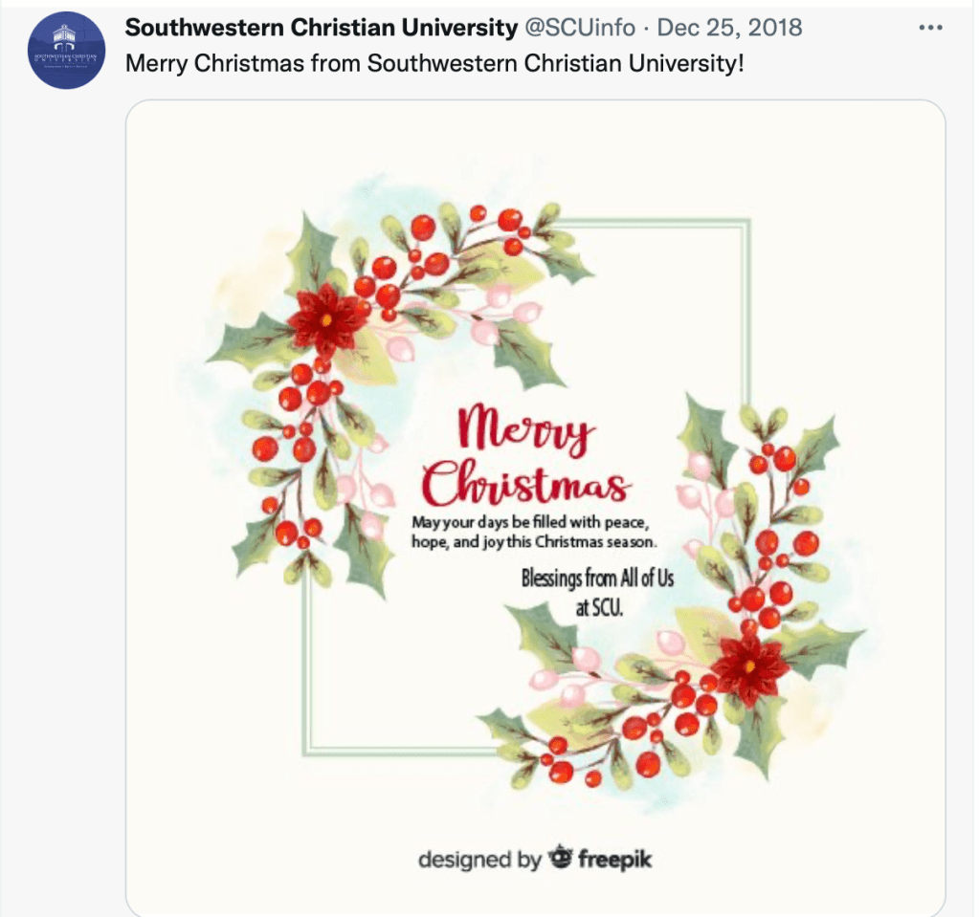Click the red script word "Christmas"

(x=526, y=483)
